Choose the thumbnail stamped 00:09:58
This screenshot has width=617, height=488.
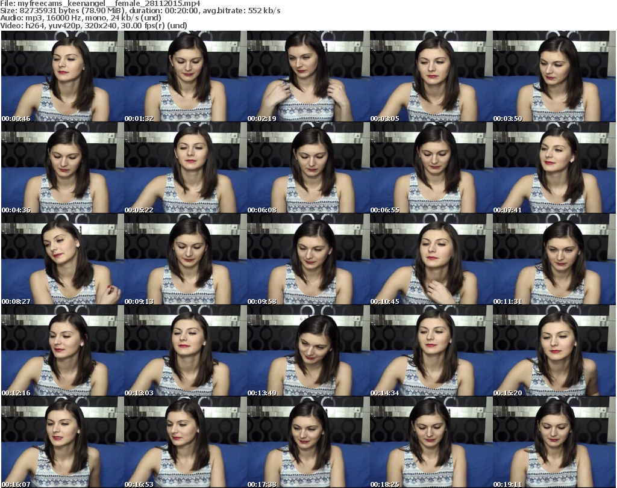click(x=308, y=259)
